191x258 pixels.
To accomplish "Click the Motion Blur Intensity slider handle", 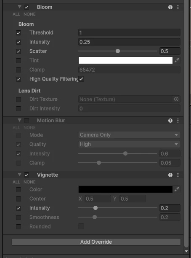I will [x=125, y=153].
